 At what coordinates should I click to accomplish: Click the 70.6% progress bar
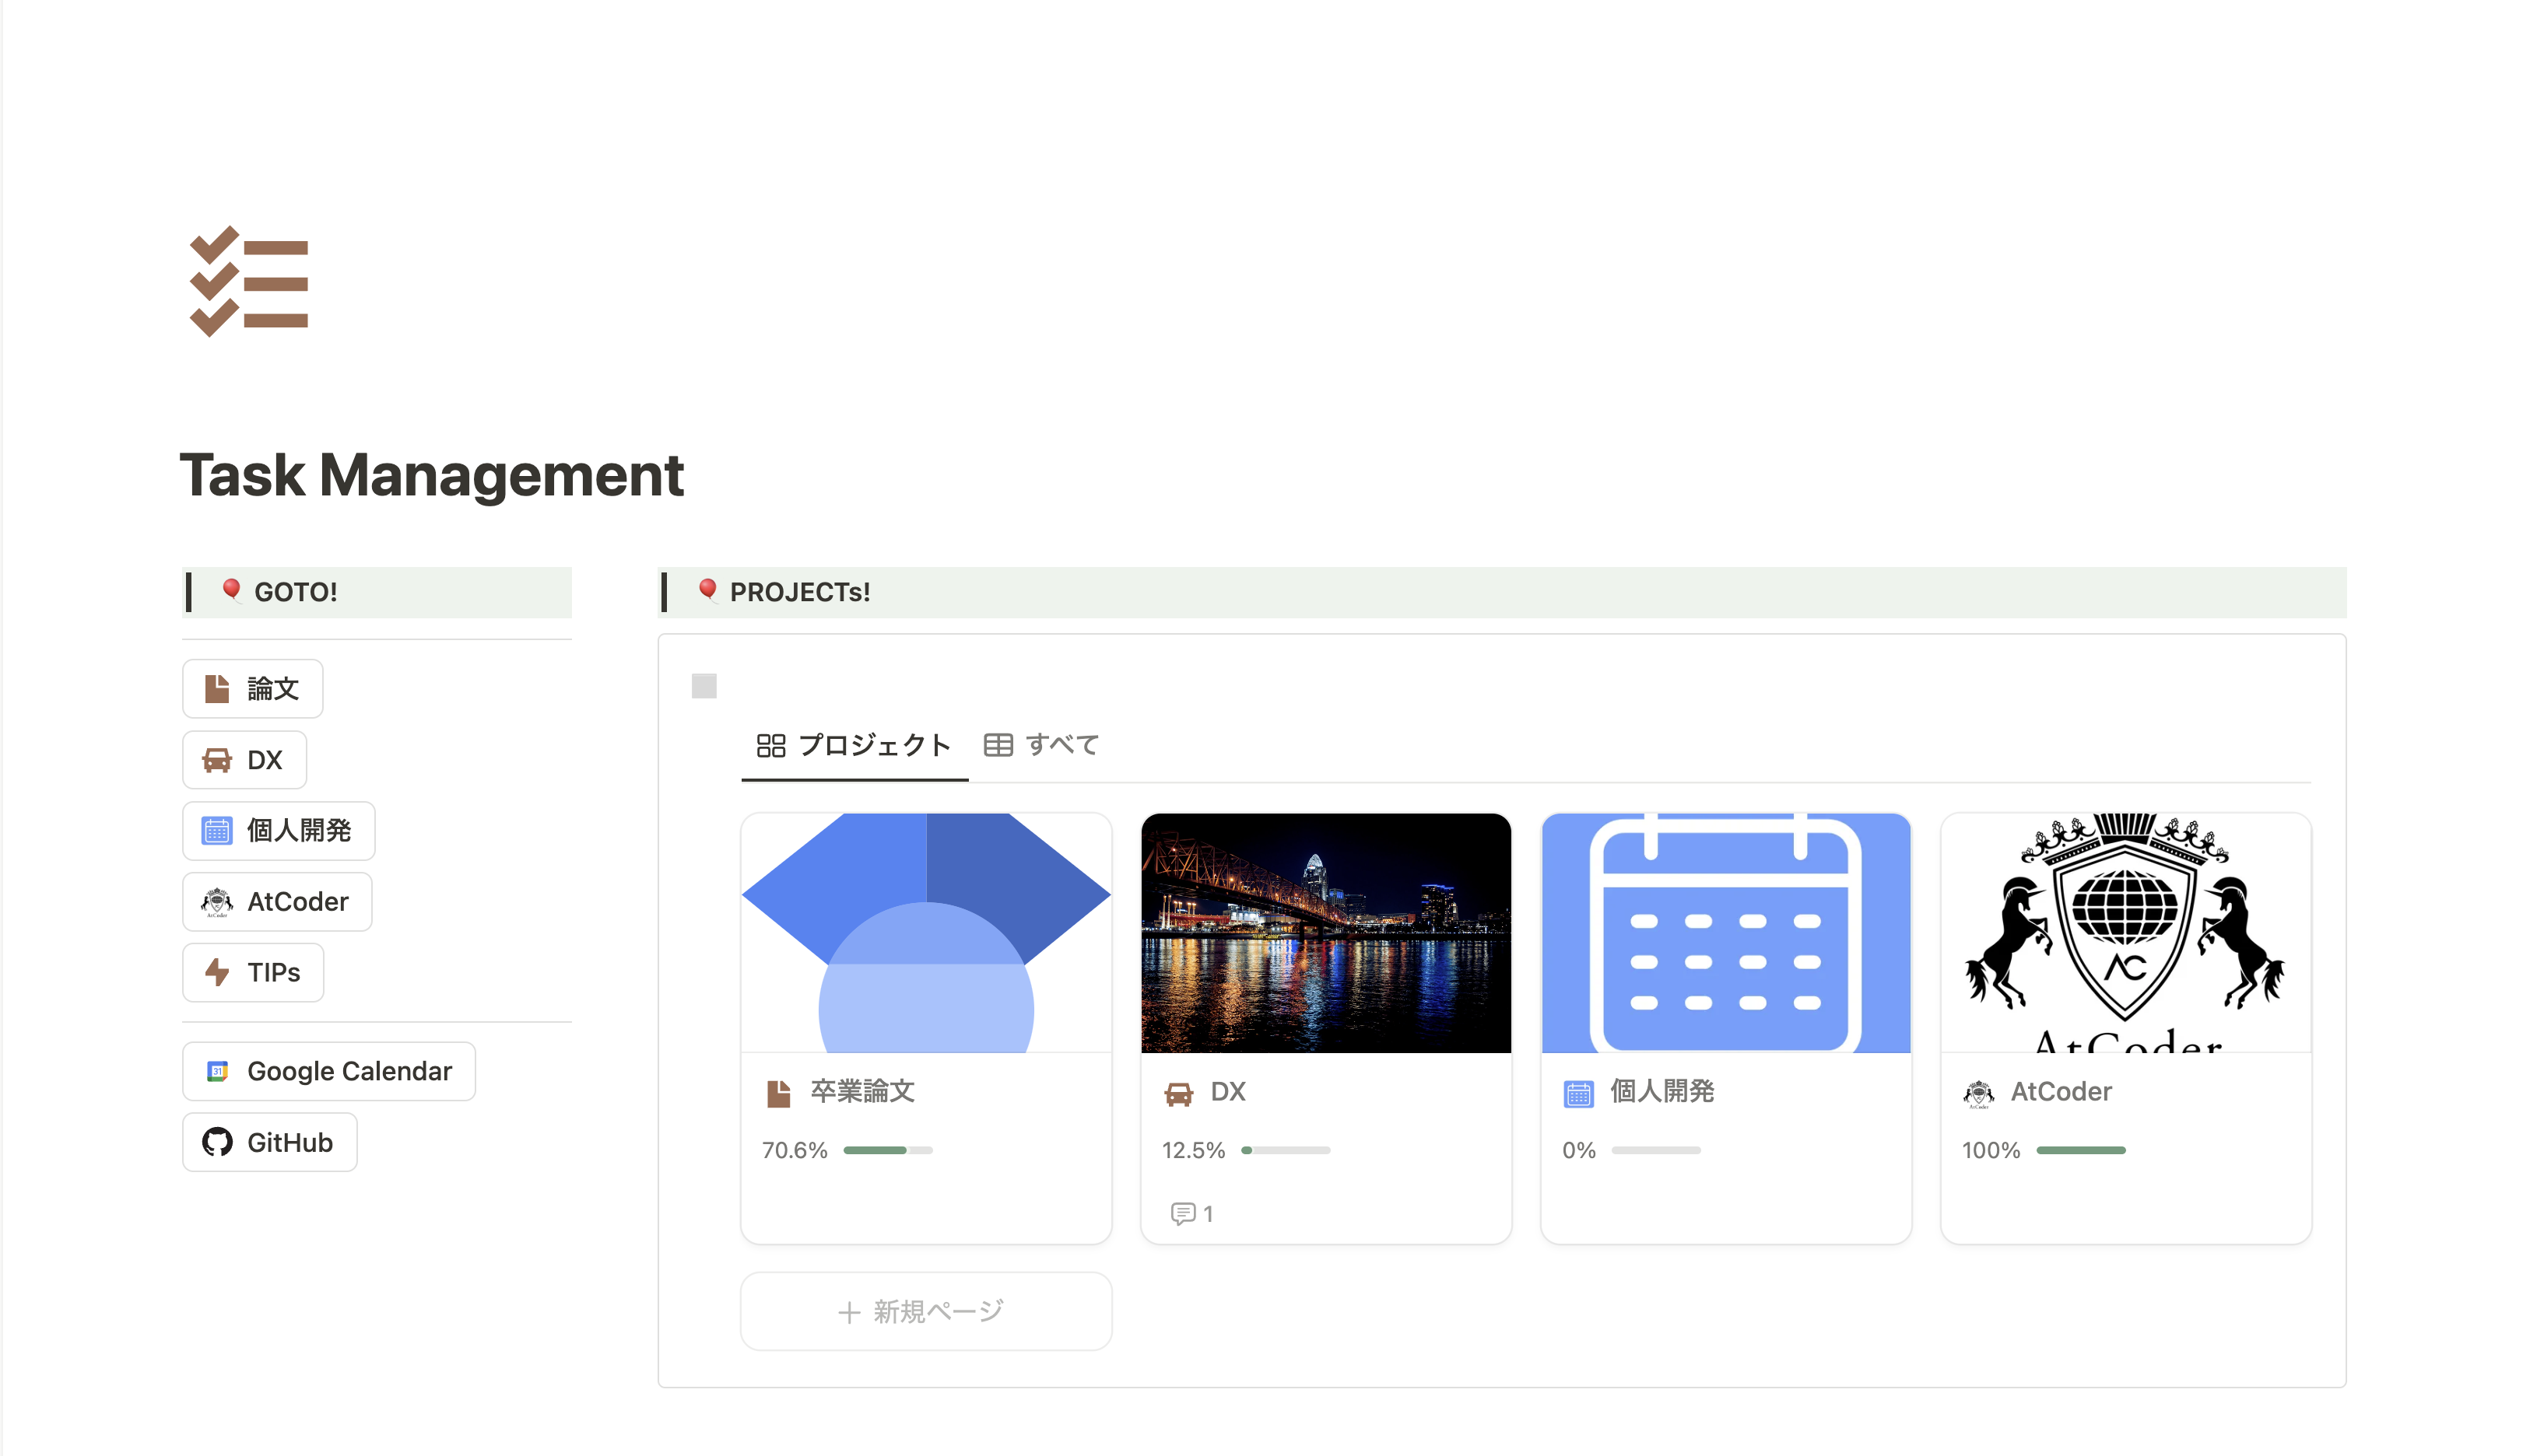point(887,1150)
